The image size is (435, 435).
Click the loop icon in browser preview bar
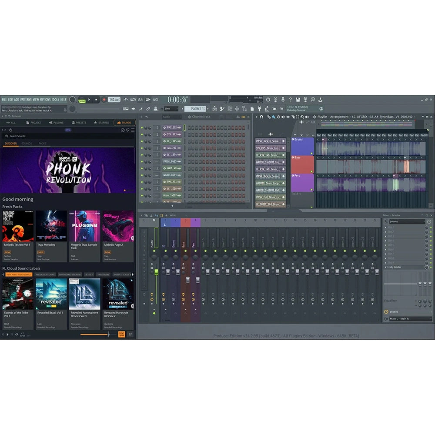click(17, 334)
